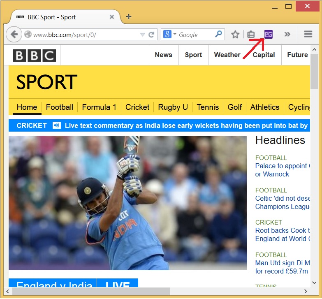Screen dimensions: 322x299
Task: Click the audio speaker icon in ticker
Action: pyautogui.click(x=56, y=125)
